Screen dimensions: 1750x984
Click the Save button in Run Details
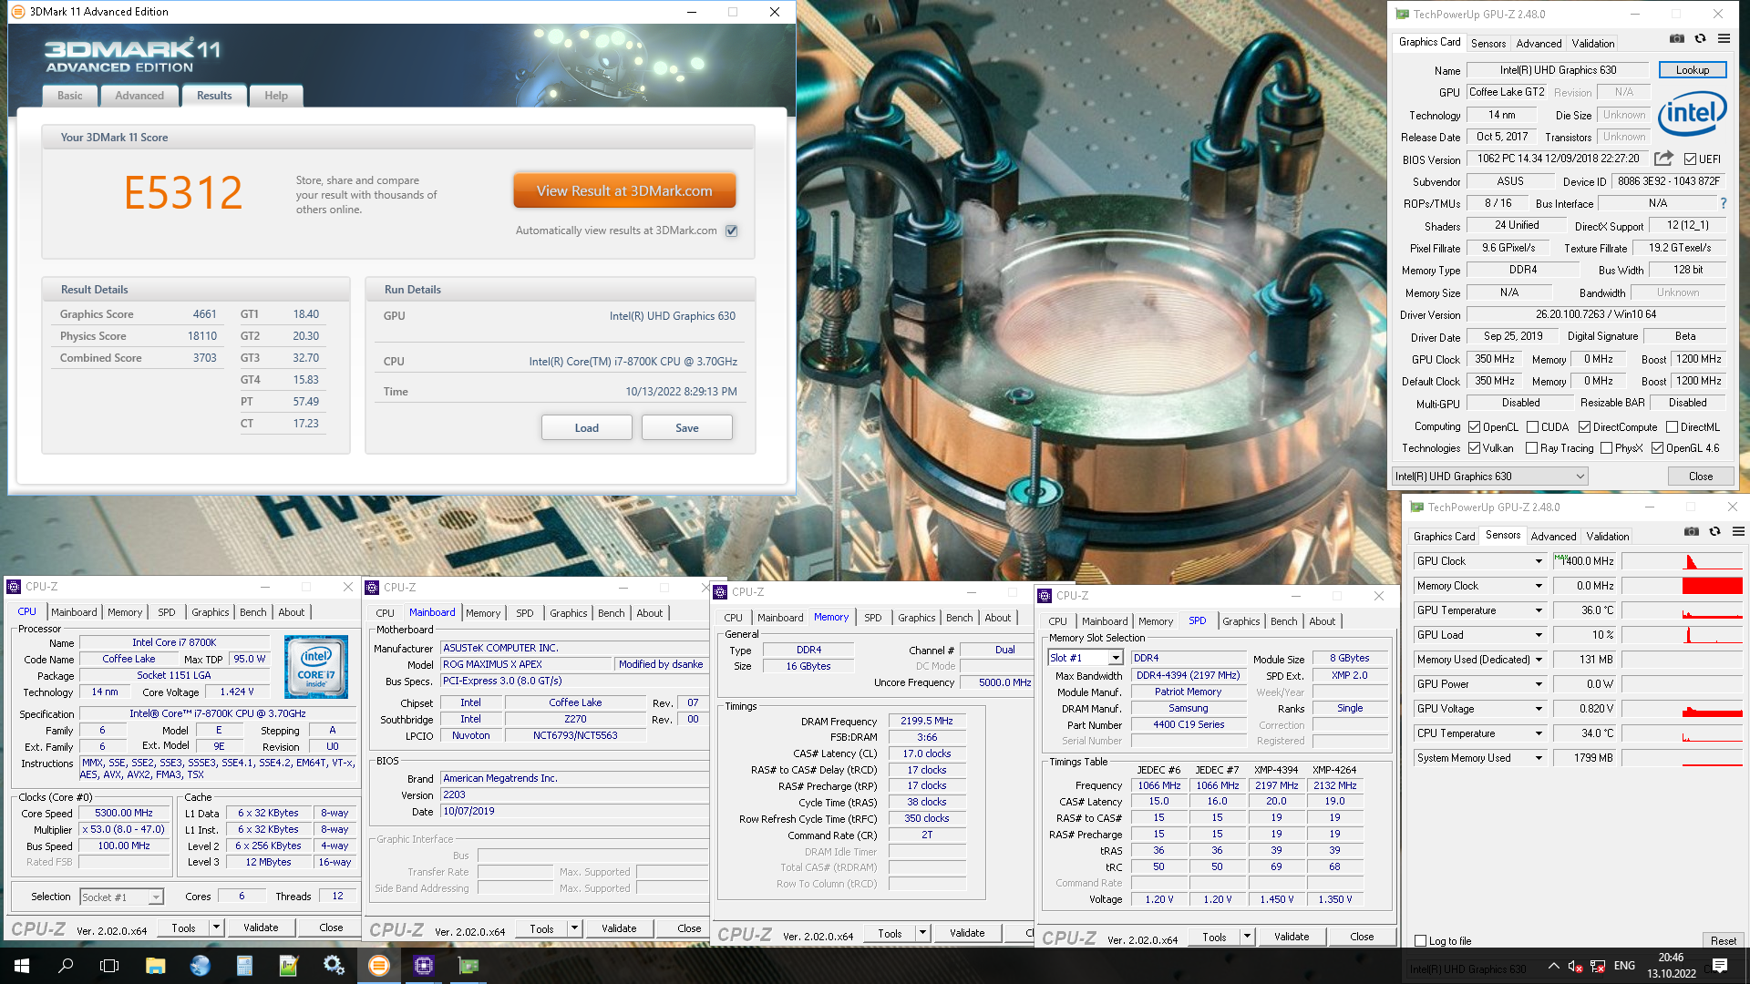pyautogui.click(x=687, y=427)
